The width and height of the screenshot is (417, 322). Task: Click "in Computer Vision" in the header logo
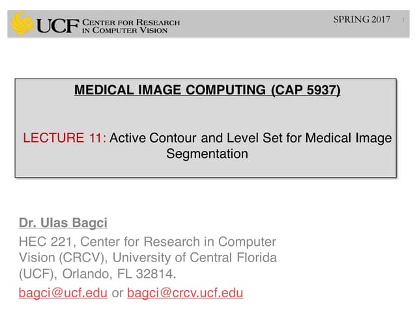(x=130, y=31)
